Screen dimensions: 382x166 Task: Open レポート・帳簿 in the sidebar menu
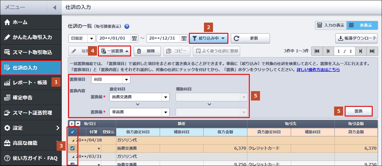click(30, 82)
